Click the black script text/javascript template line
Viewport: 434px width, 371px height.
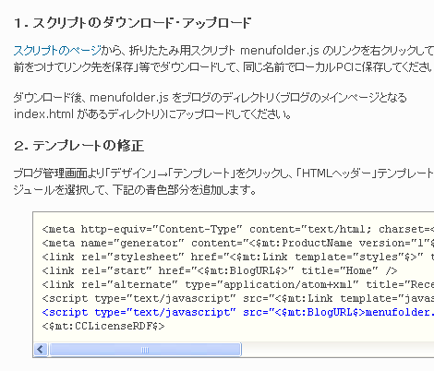click(x=238, y=298)
